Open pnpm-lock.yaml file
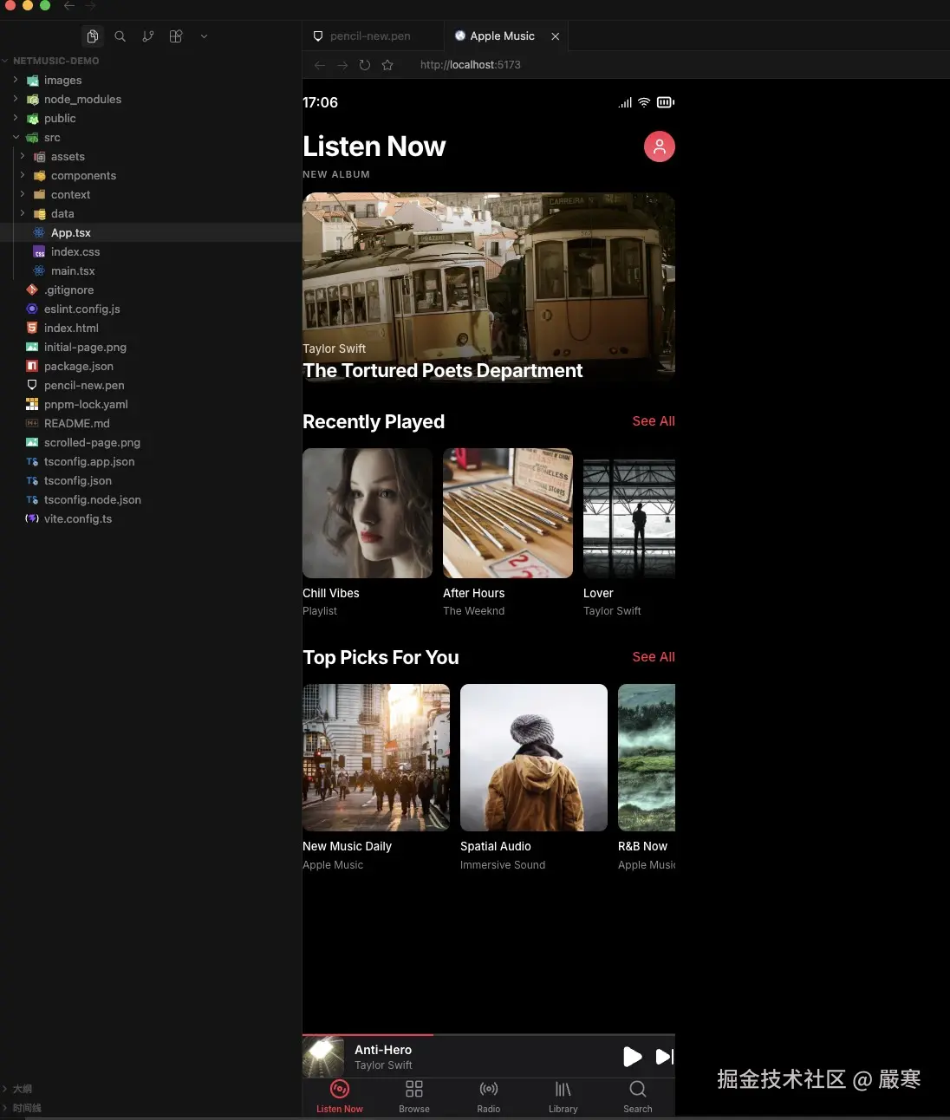The width and height of the screenshot is (950, 1120). click(151, 405)
